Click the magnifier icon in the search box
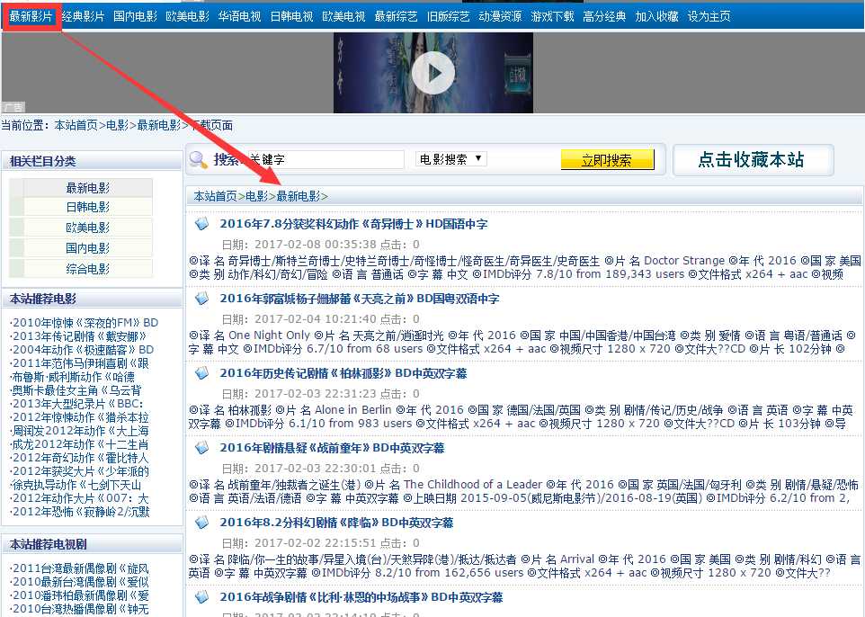 pos(198,160)
